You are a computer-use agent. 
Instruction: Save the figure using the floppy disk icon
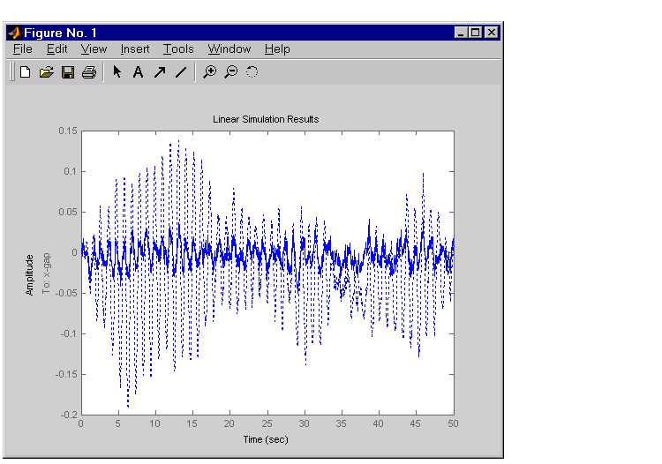(68, 72)
